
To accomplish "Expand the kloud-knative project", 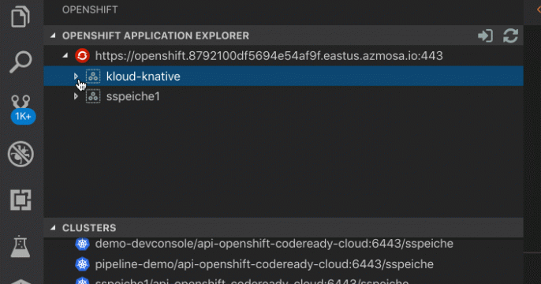I will [76, 77].
